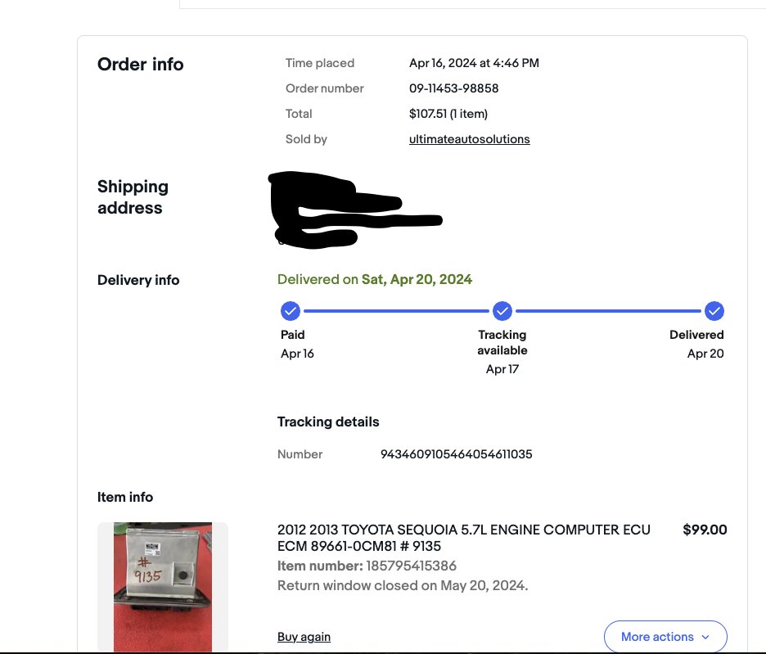Click the Delivered on Sat, Apr 20 text
This screenshot has height=654, width=766.
click(375, 280)
